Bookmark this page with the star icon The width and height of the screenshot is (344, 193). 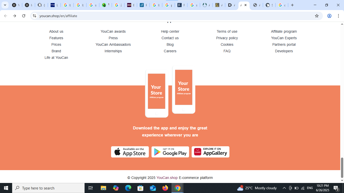tap(317, 16)
